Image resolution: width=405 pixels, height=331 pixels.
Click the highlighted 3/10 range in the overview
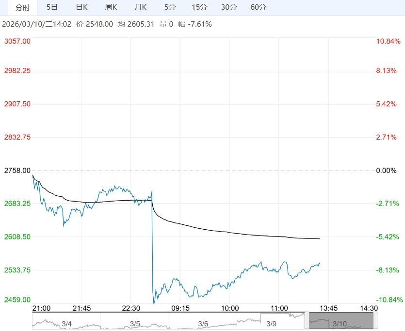click(340, 323)
